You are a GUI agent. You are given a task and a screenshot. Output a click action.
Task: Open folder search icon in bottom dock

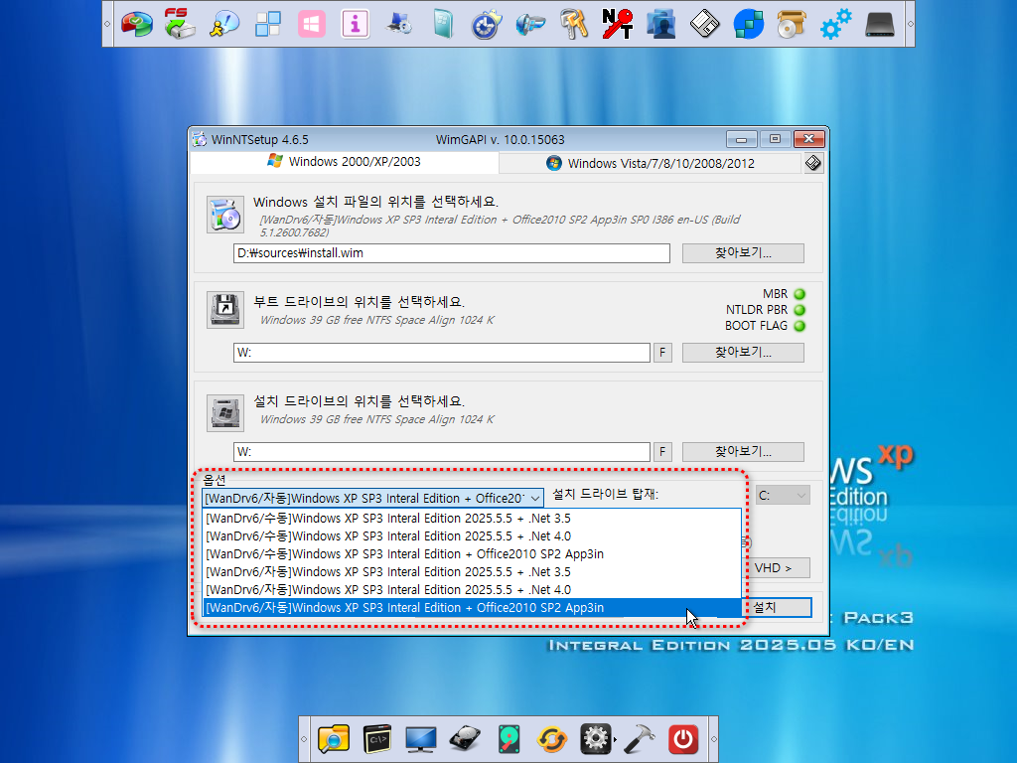[x=334, y=739]
